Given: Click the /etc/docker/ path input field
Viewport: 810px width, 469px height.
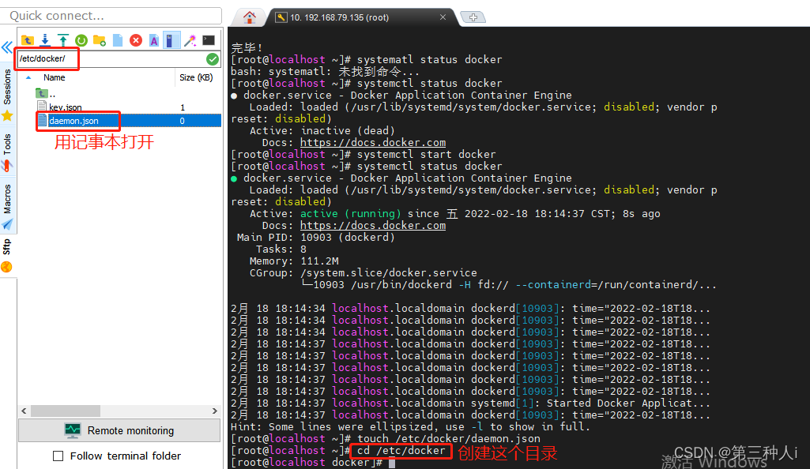Looking at the screenshot, I should coord(111,58).
